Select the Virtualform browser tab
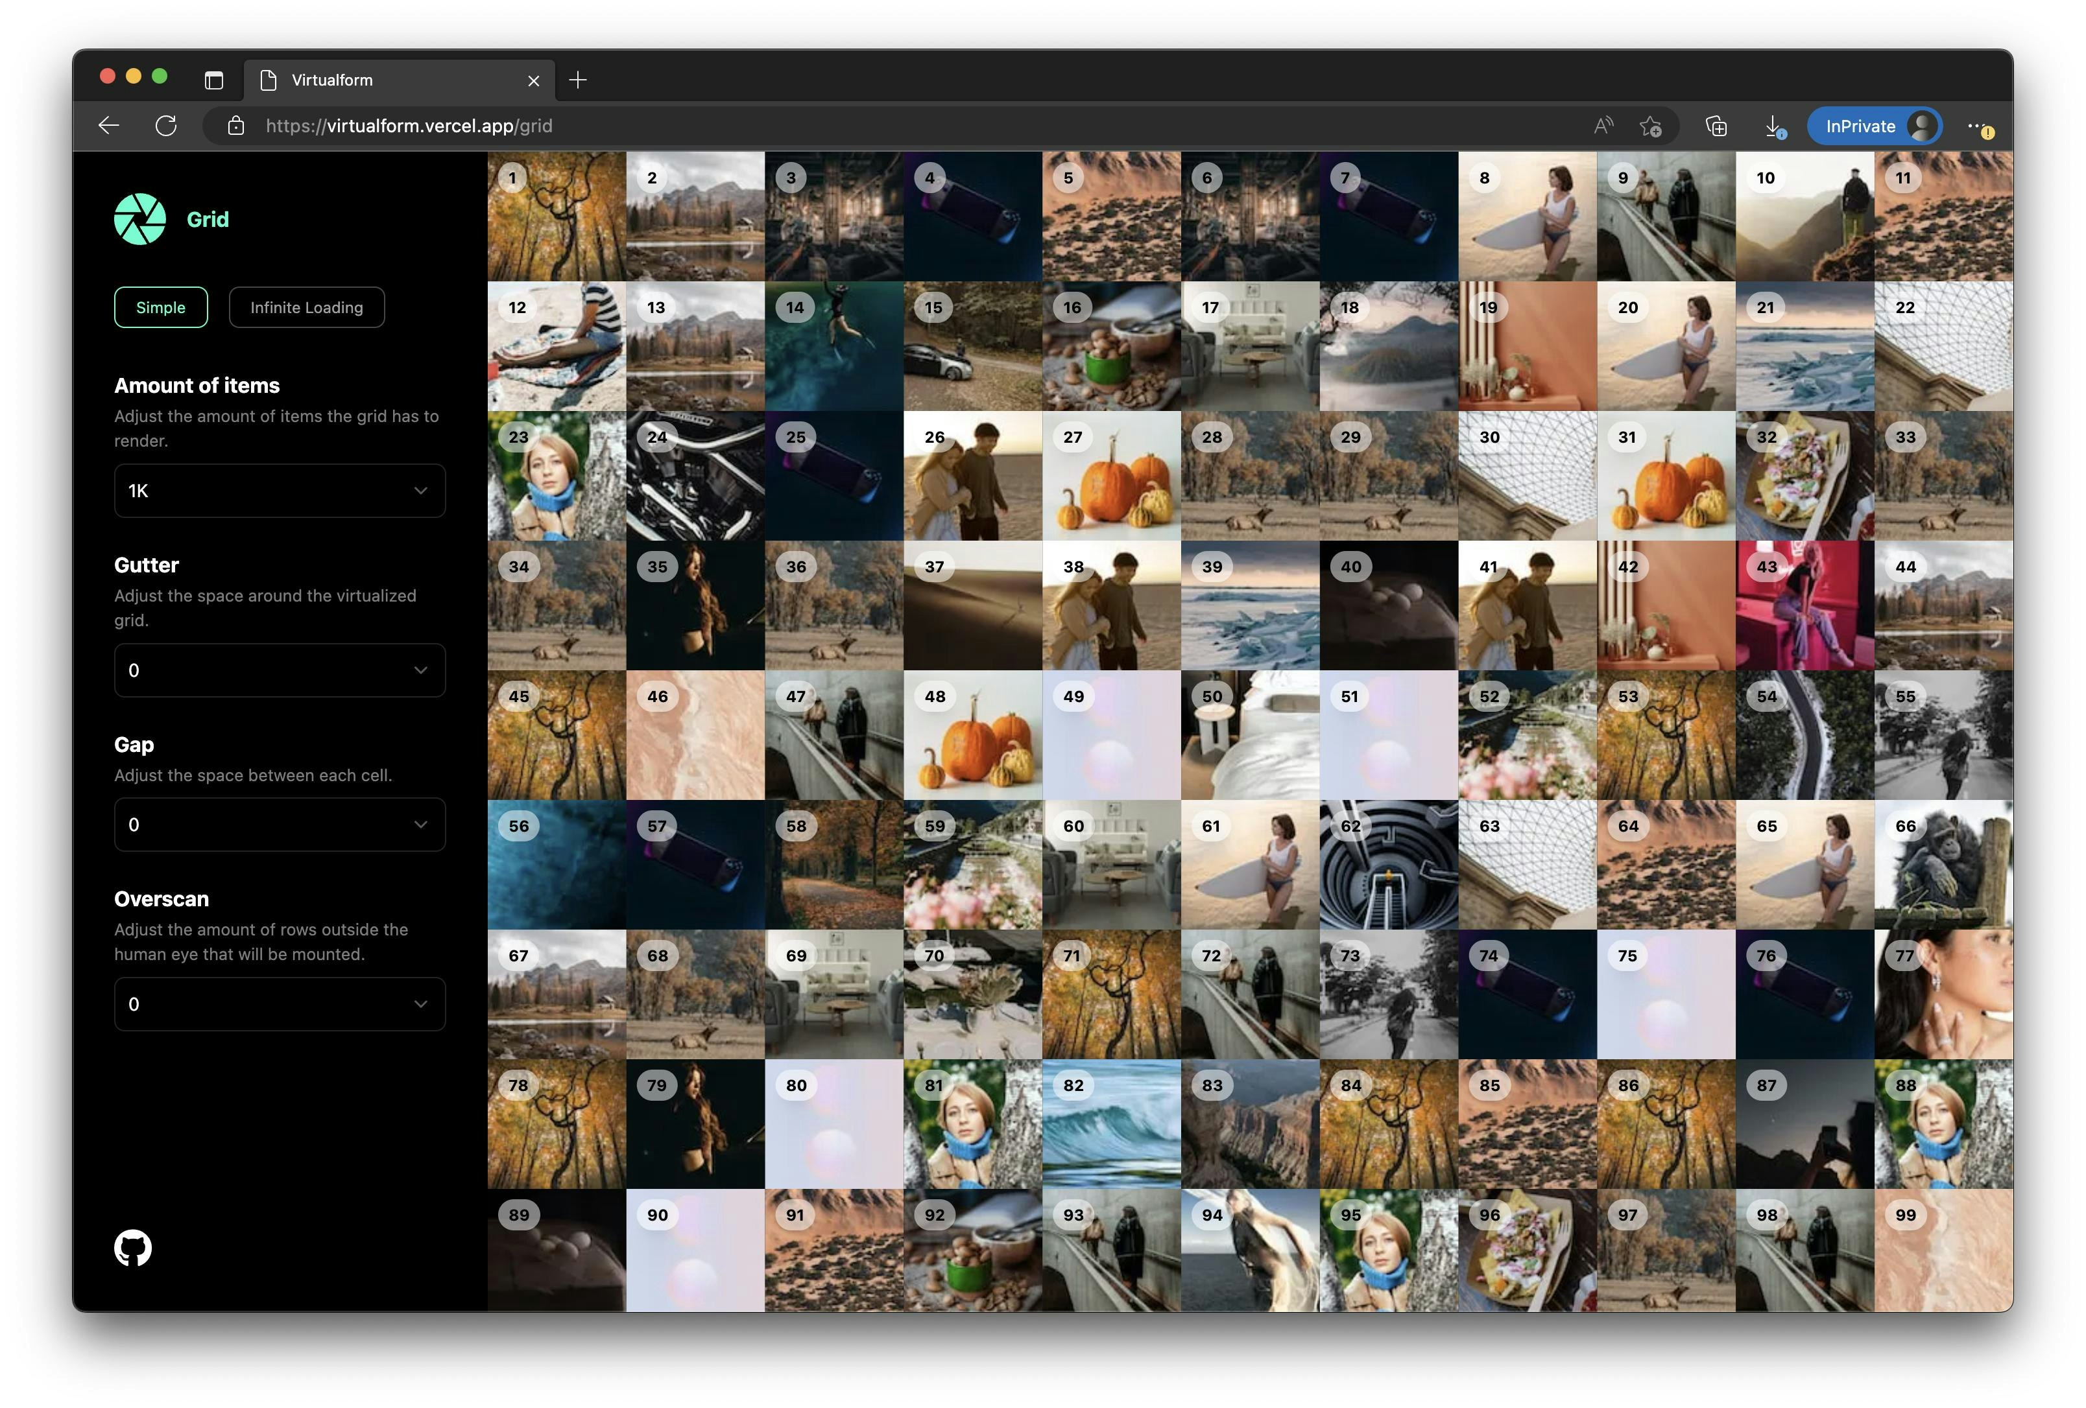 click(386, 80)
